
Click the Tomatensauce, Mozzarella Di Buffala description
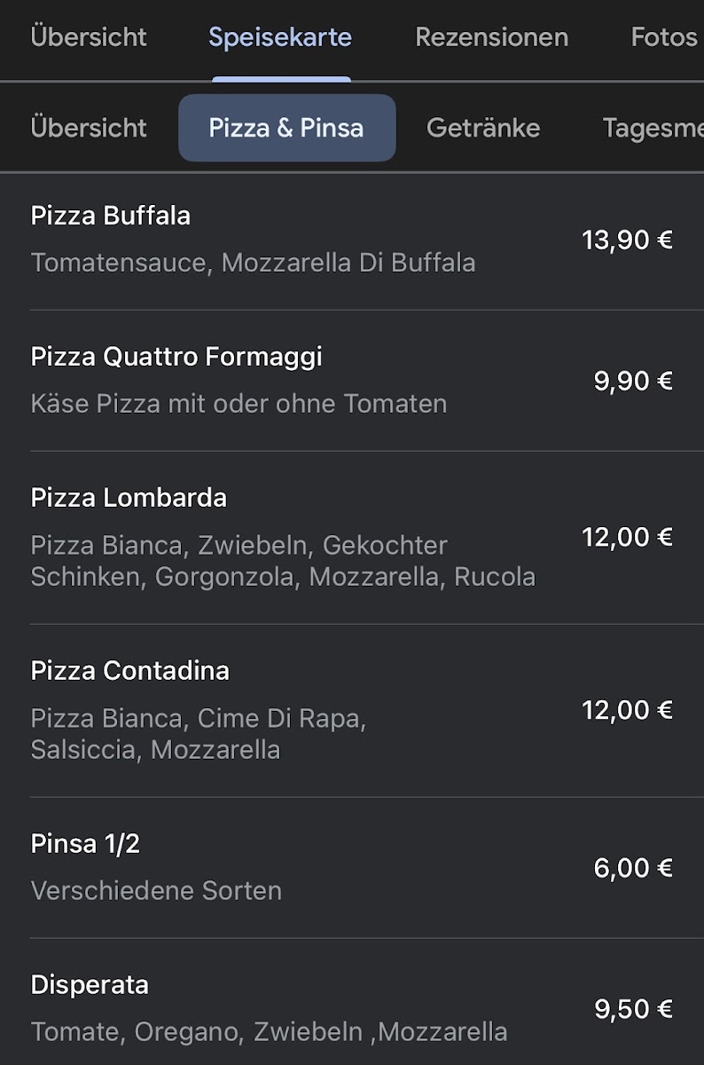253,263
